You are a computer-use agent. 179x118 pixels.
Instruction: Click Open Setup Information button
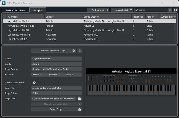[57, 104]
